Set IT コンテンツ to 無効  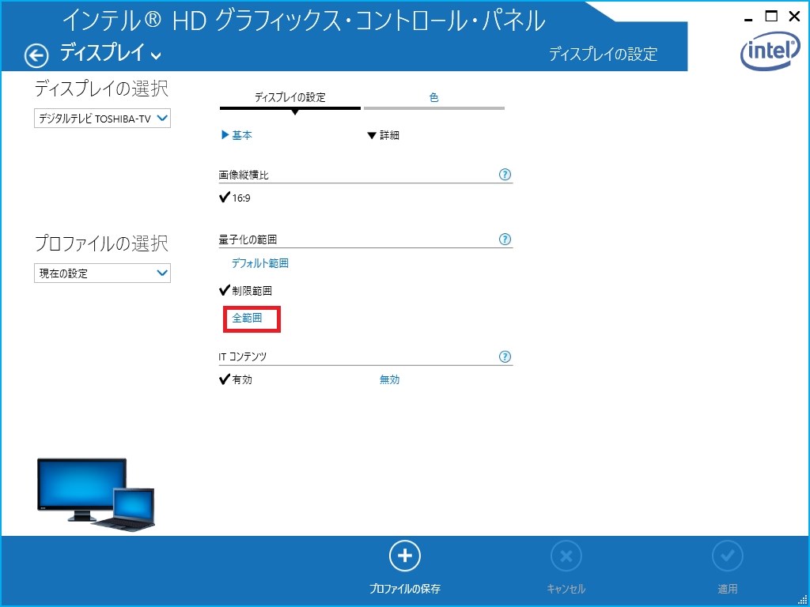(389, 380)
